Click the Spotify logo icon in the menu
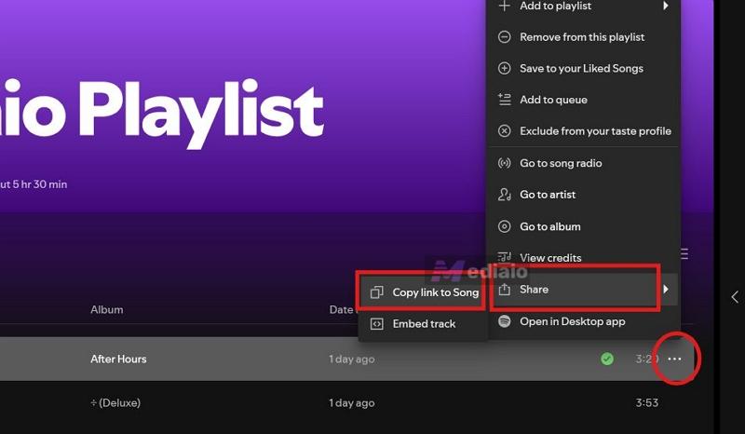The image size is (745, 434). coord(504,321)
